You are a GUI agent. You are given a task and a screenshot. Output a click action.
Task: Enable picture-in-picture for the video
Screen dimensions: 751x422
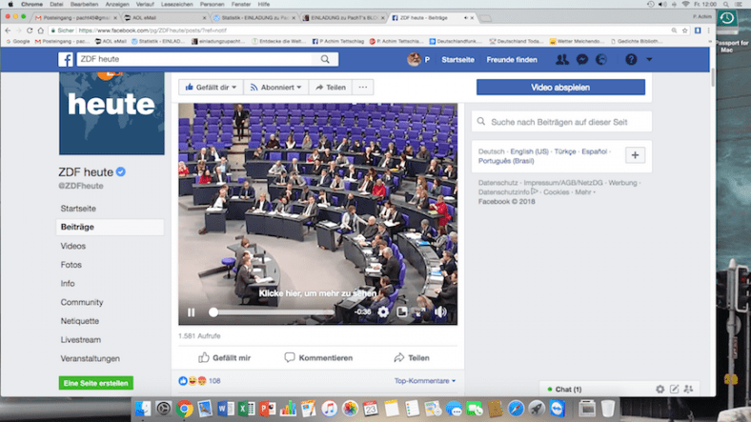coord(402,311)
